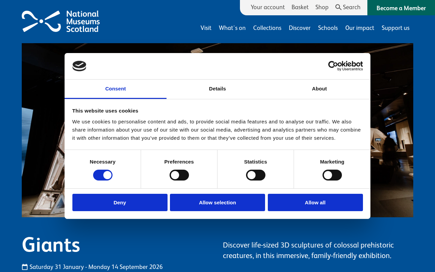Screen dimensions: 435x272
Task: Click the Cookiebot by Usercentrics logo
Action: [x=345, y=66]
